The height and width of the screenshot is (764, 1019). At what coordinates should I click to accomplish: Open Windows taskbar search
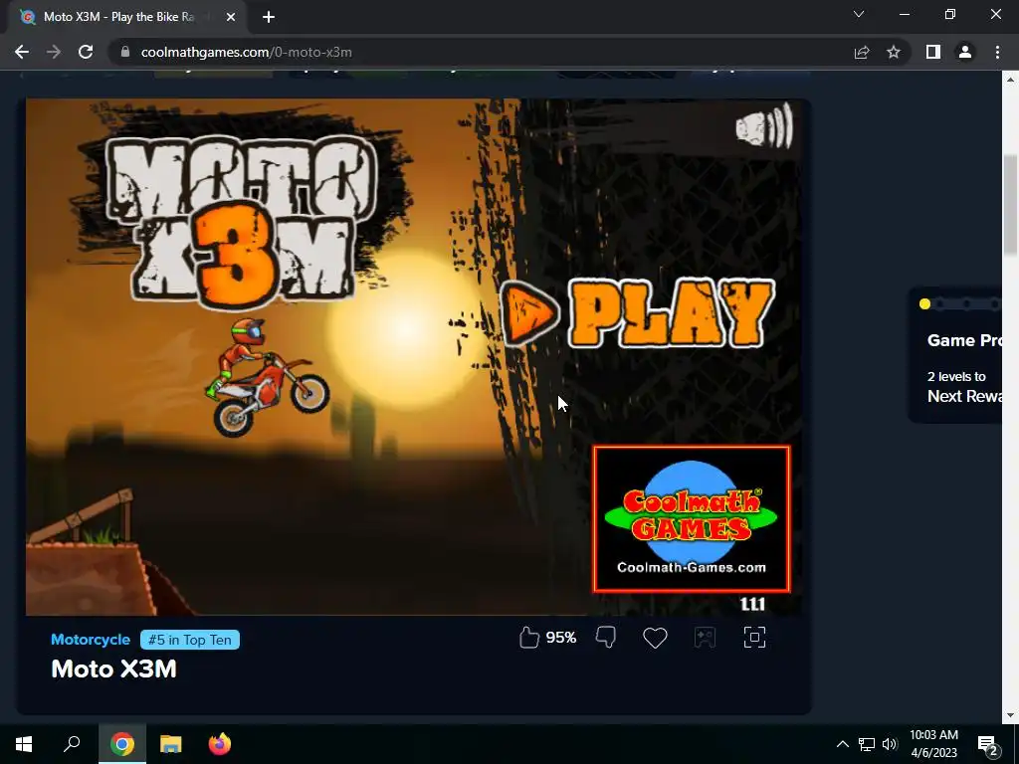pyautogui.click(x=72, y=744)
